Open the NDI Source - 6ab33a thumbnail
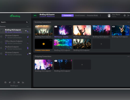Screen dimensions: 130x100 tap(63, 30)
